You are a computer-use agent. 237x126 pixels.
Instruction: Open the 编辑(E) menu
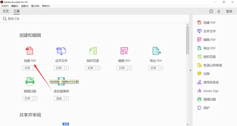(x=15, y=6)
